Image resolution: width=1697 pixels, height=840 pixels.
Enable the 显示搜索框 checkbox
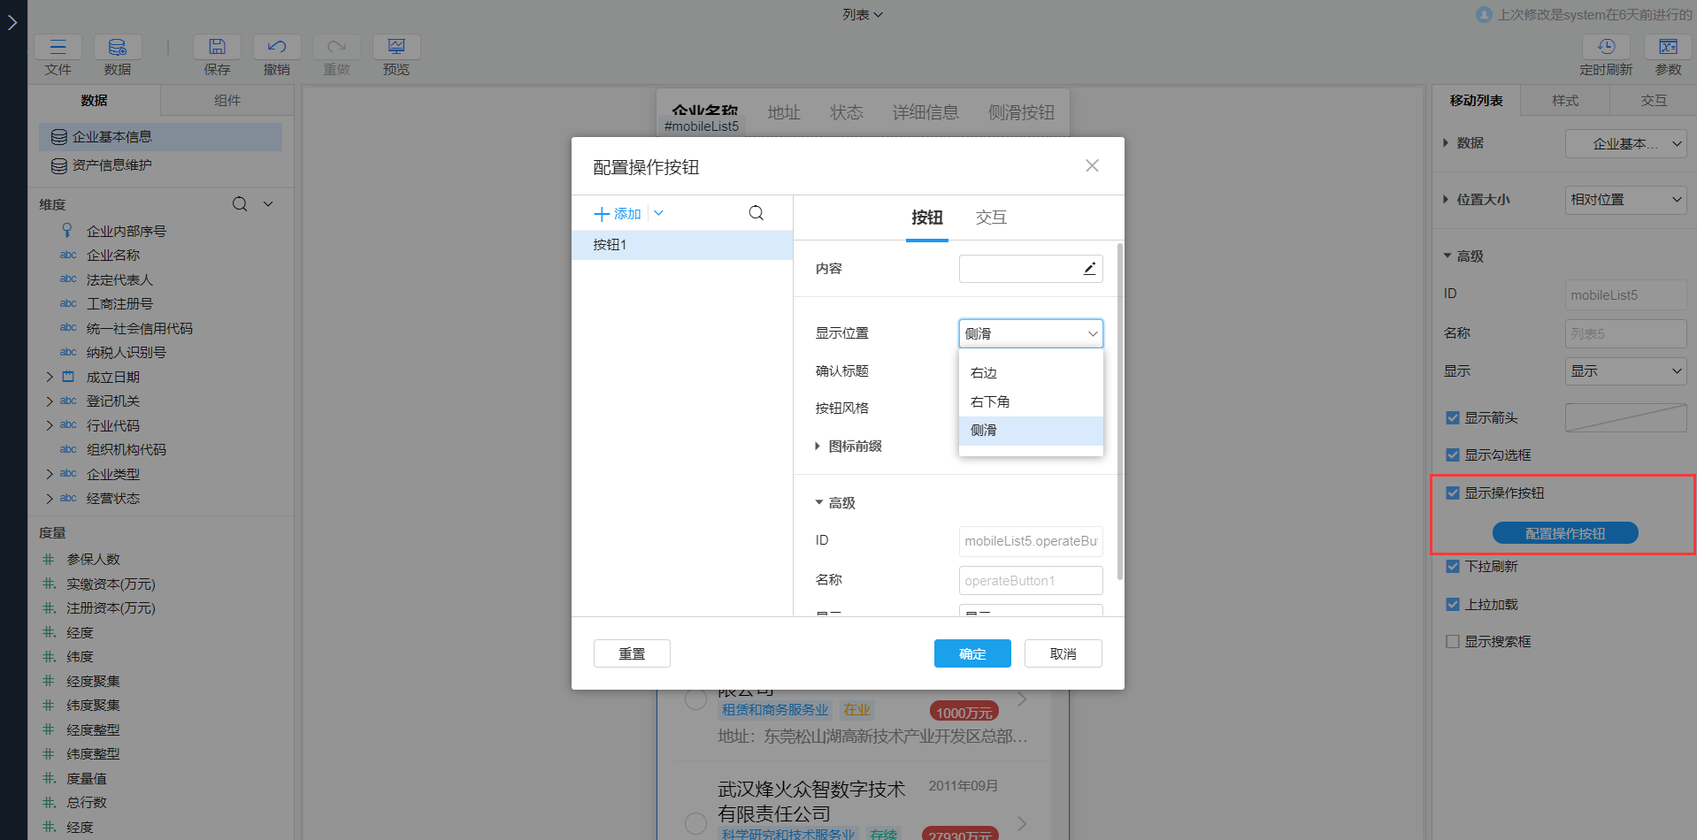tap(1452, 641)
